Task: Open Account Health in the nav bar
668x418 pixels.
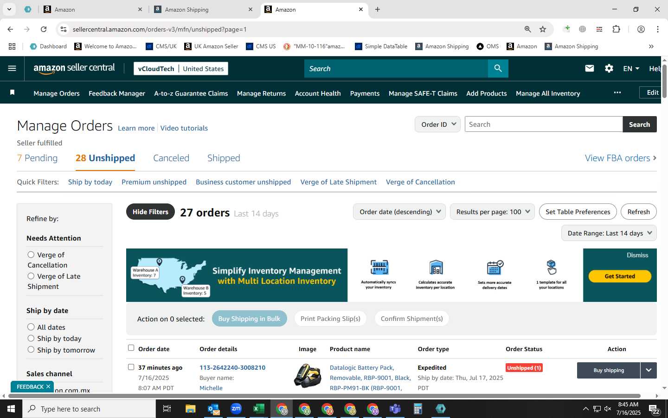Action: point(318,93)
